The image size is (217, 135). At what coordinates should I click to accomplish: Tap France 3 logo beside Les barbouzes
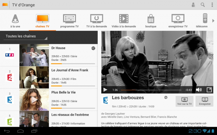tap(106, 100)
